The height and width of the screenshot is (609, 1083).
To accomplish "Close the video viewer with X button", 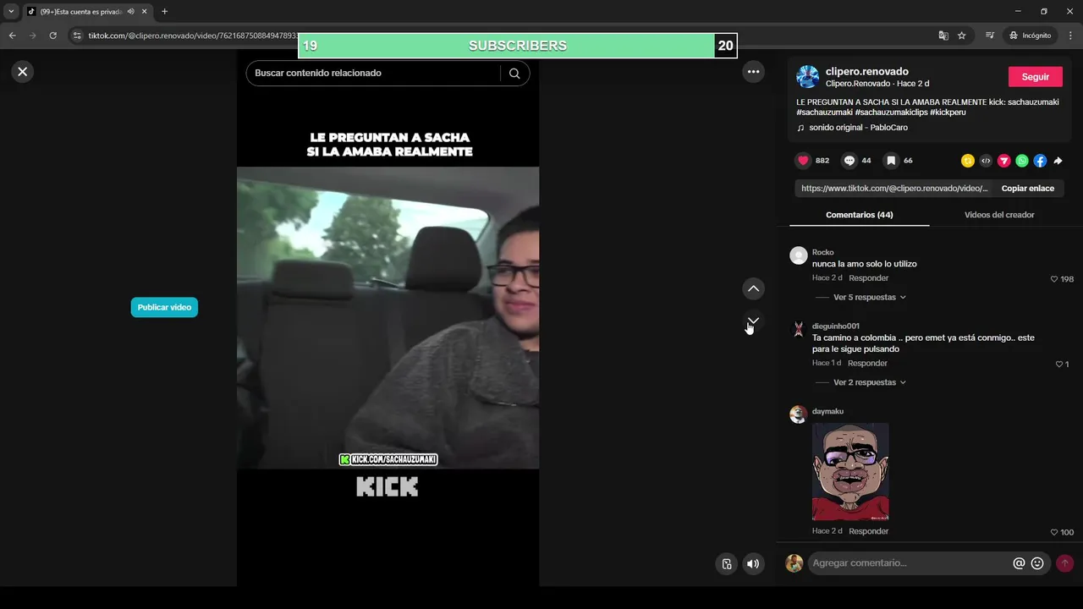I will [x=23, y=72].
